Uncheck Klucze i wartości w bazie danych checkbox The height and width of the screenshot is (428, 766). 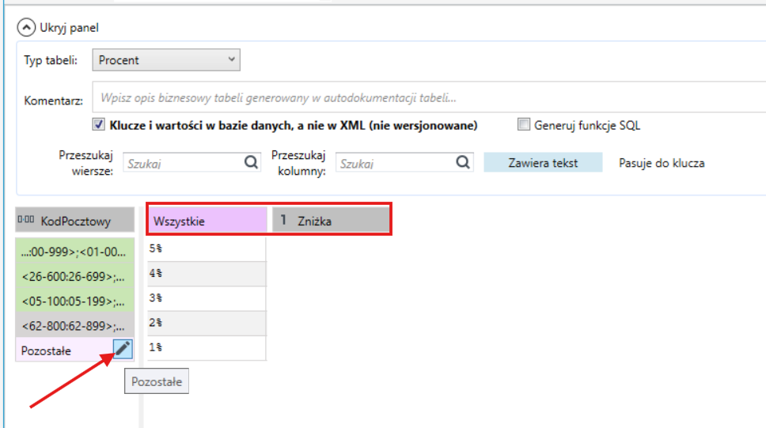tap(99, 124)
